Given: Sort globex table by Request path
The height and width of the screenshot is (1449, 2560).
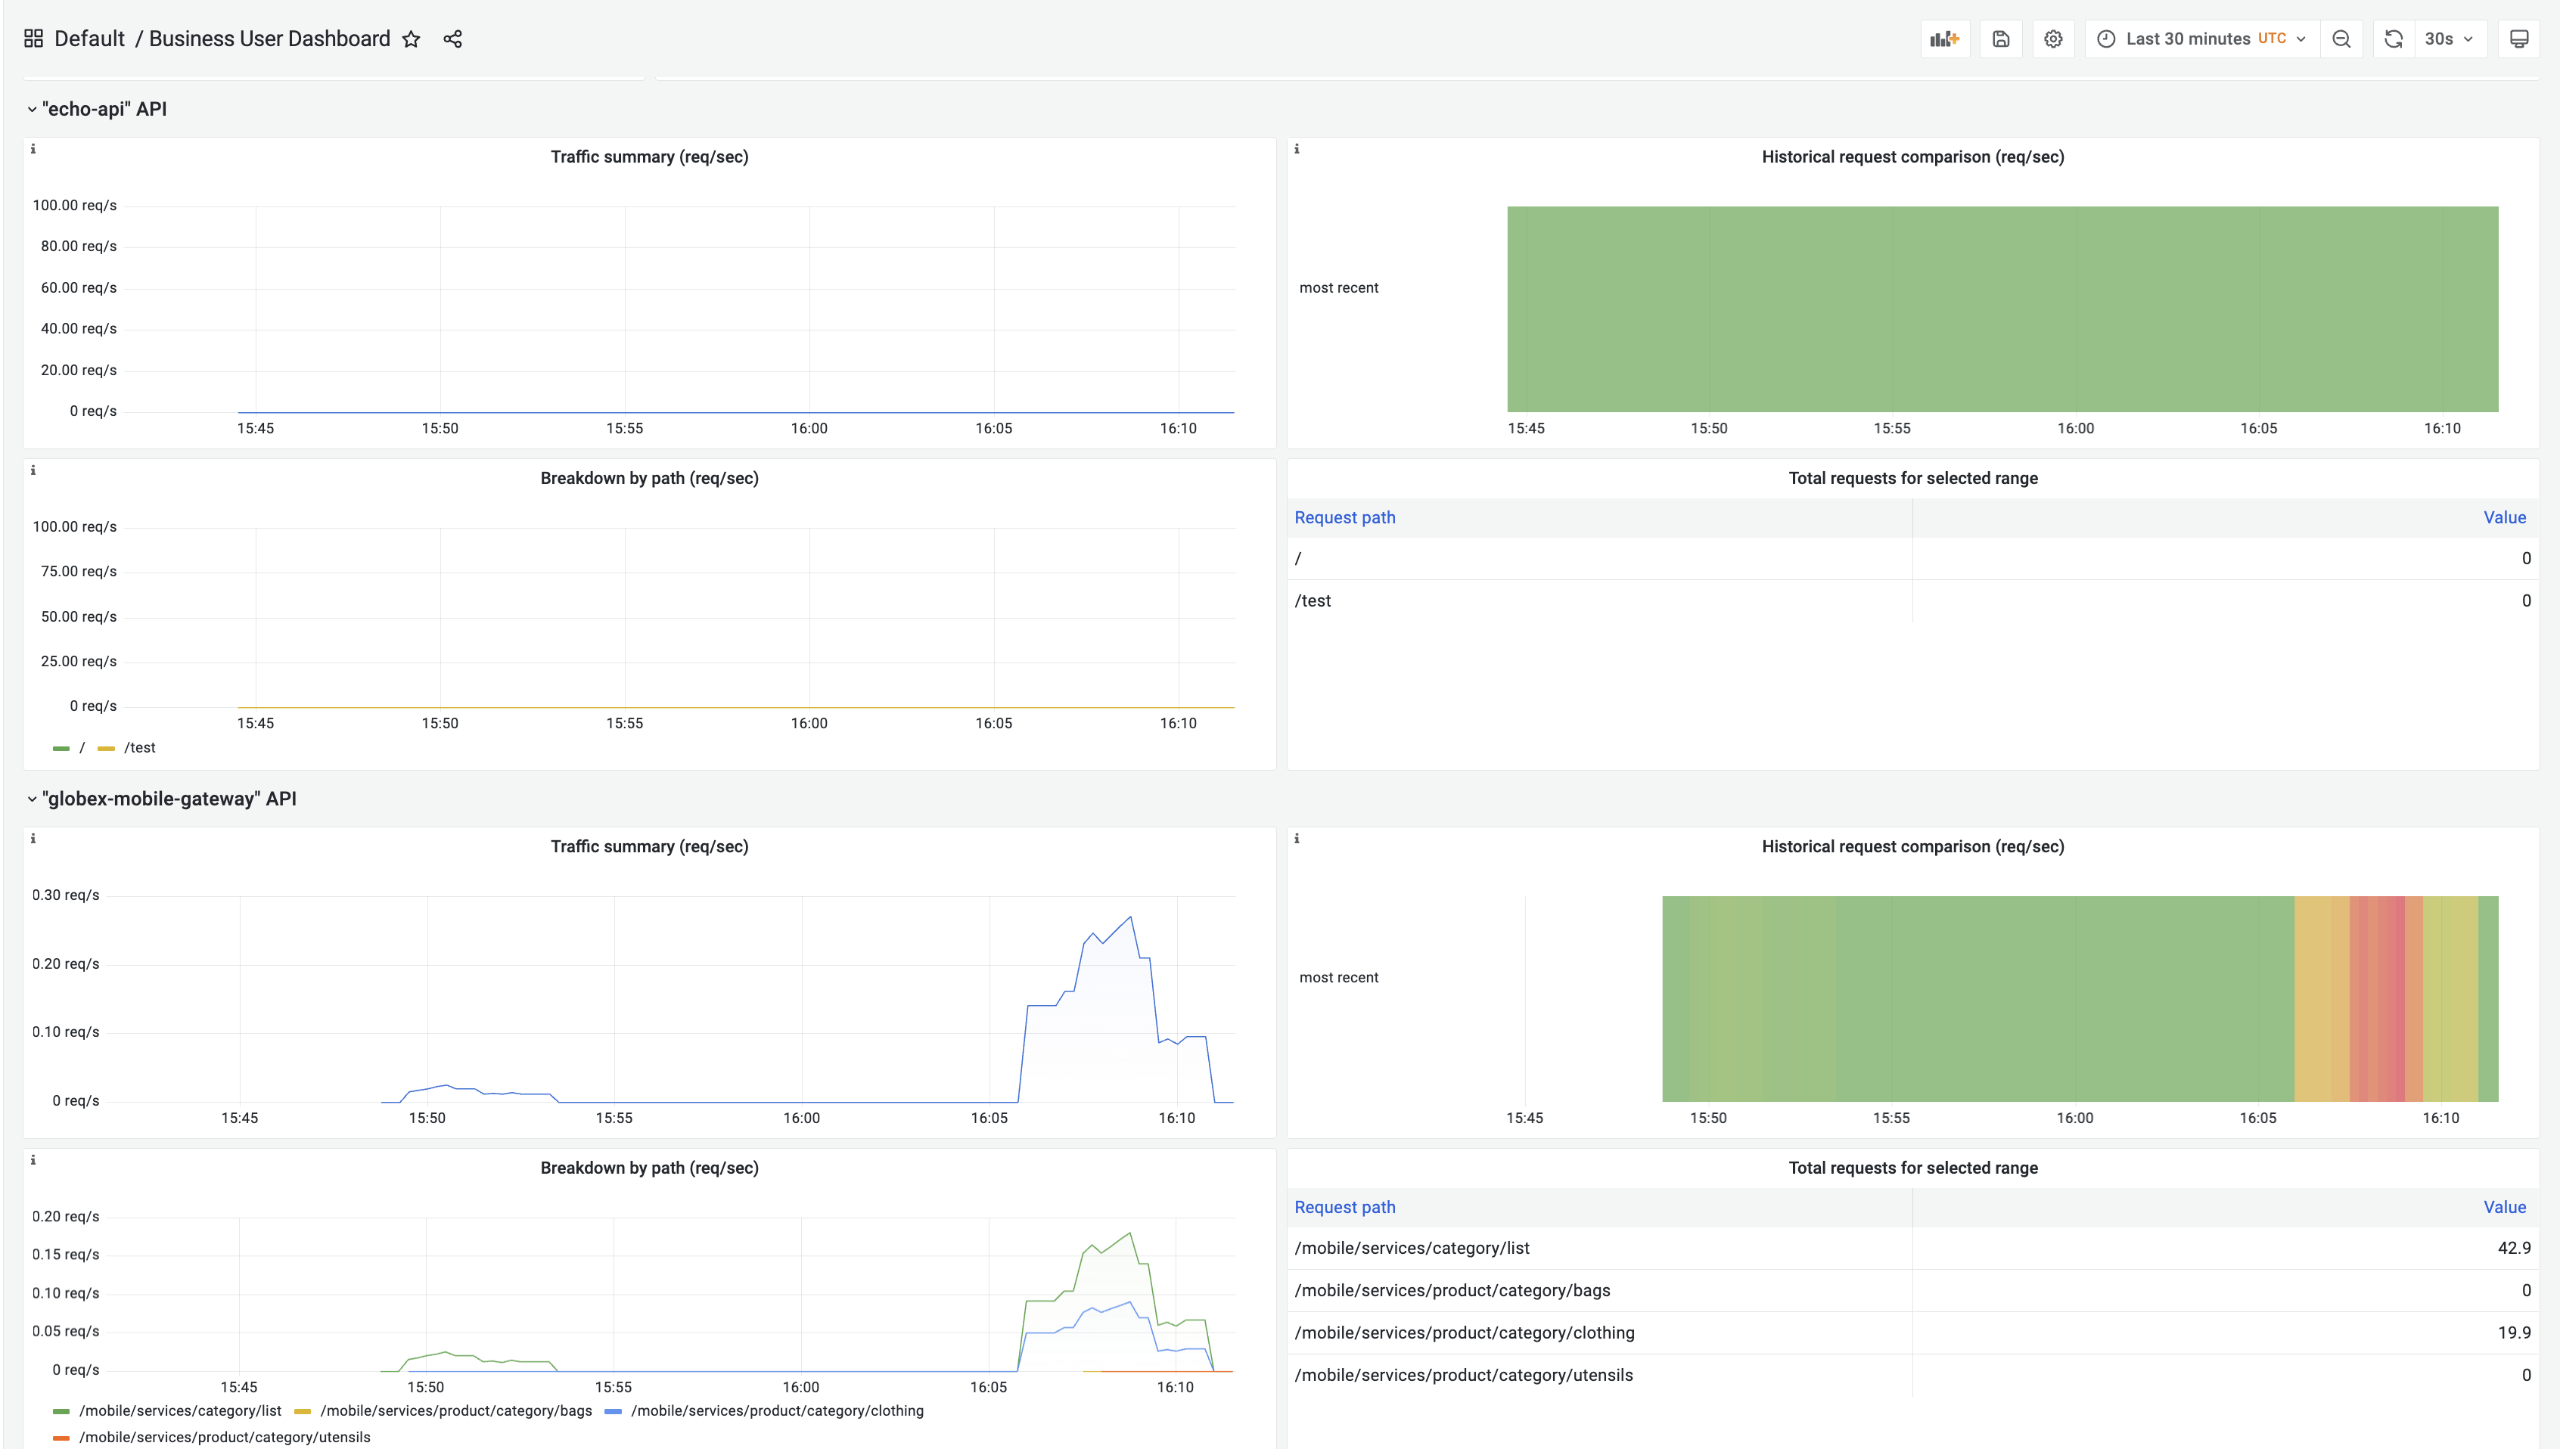Looking at the screenshot, I should click(x=1345, y=1207).
